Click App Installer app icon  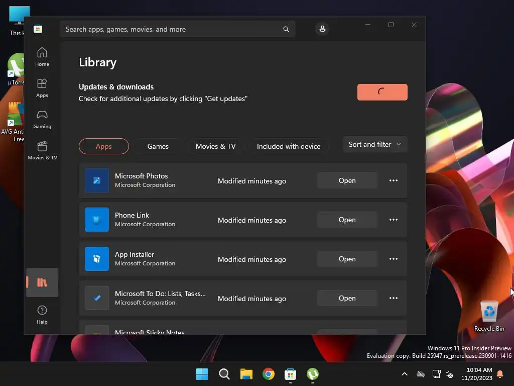(97, 259)
